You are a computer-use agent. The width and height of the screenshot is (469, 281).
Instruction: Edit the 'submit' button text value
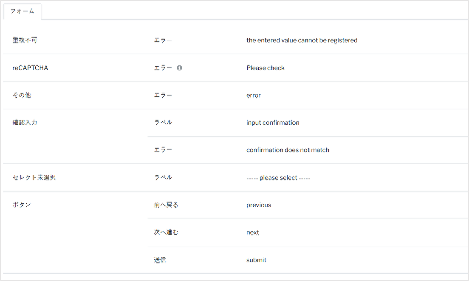(x=256, y=260)
